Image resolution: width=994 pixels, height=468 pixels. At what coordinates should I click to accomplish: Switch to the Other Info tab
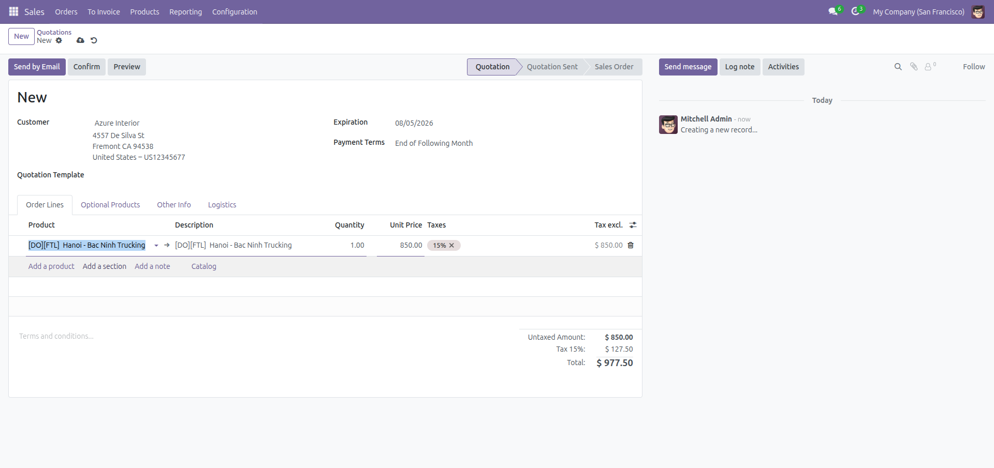pyautogui.click(x=174, y=205)
